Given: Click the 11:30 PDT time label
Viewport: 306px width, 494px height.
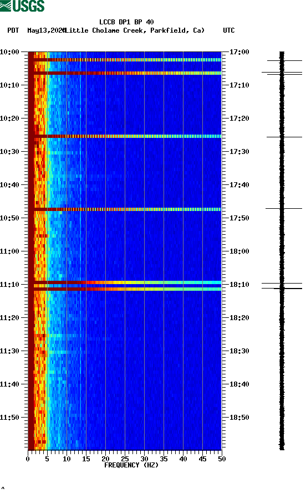Looking at the screenshot, I should tap(10, 351).
